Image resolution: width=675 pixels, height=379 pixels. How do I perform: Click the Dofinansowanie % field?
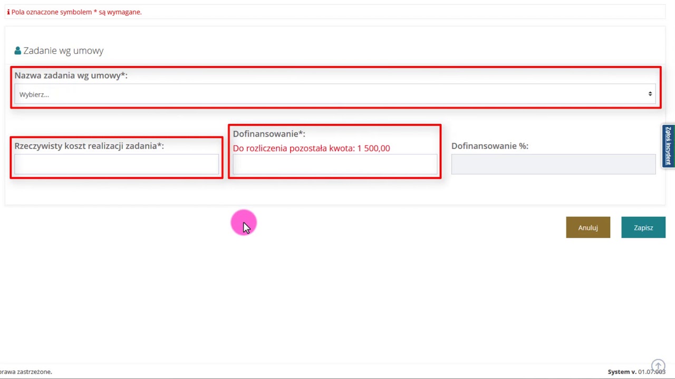(553, 164)
